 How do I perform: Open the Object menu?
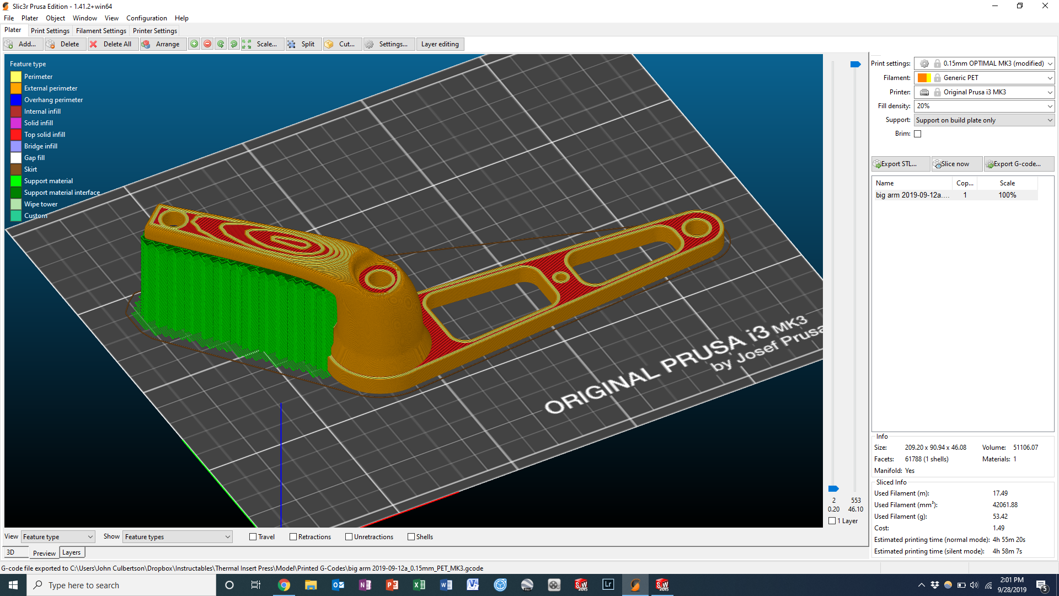click(55, 18)
